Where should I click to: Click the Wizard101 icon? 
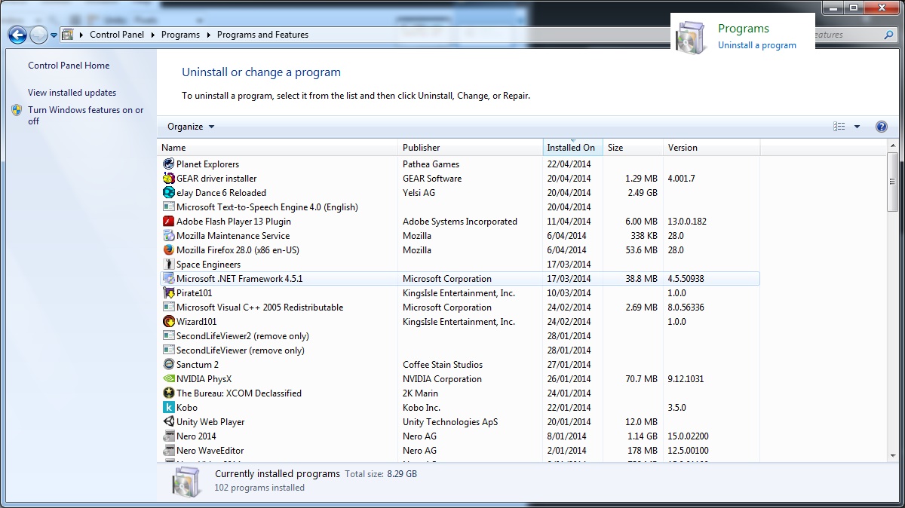point(169,322)
